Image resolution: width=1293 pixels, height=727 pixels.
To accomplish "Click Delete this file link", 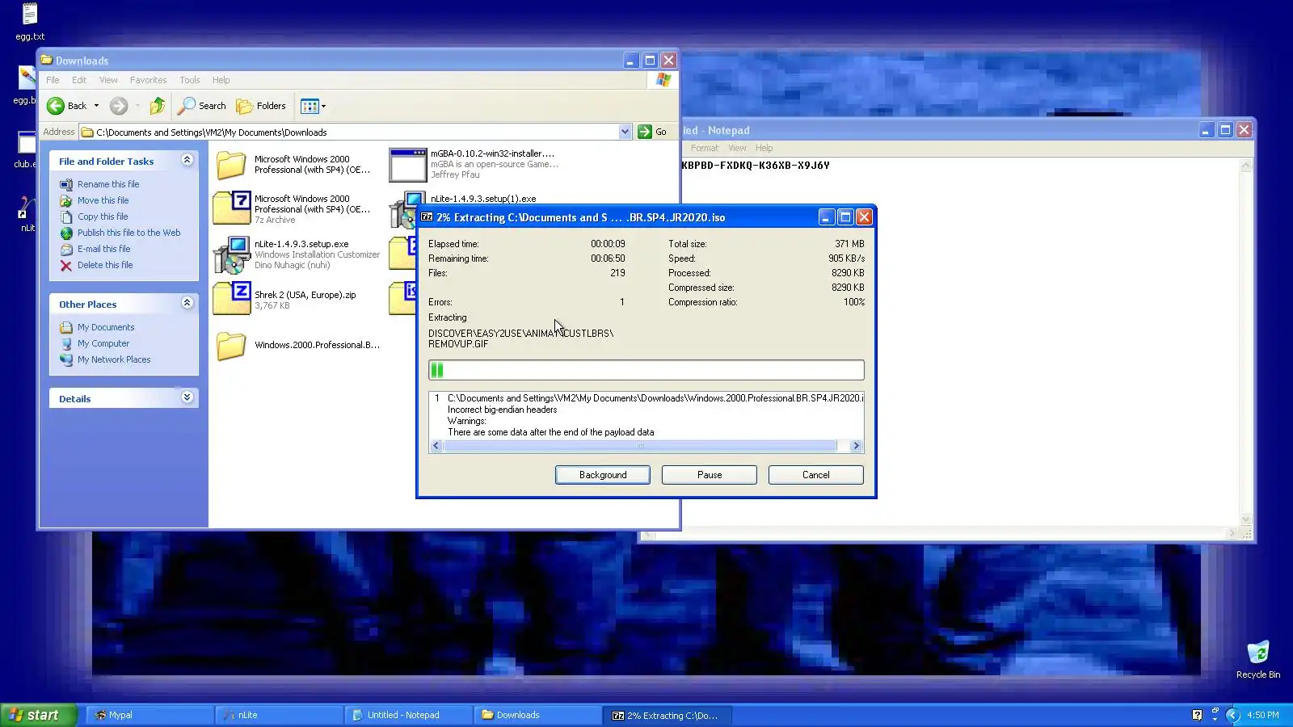I will (105, 265).
